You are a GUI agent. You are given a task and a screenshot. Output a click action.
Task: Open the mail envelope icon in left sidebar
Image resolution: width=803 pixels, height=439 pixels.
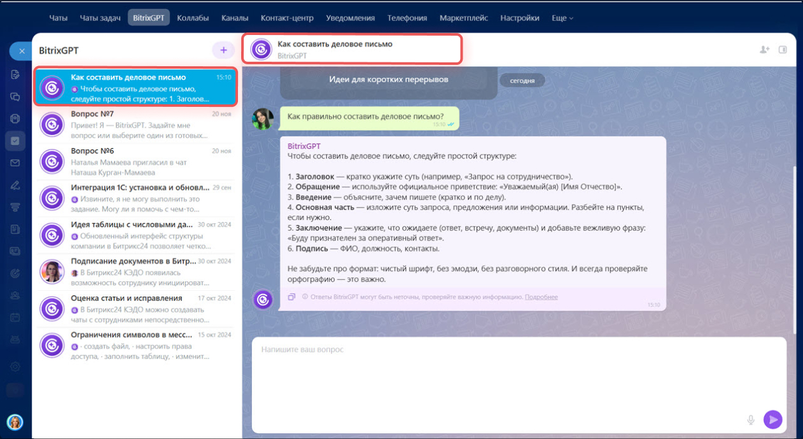tap(15, 163)
